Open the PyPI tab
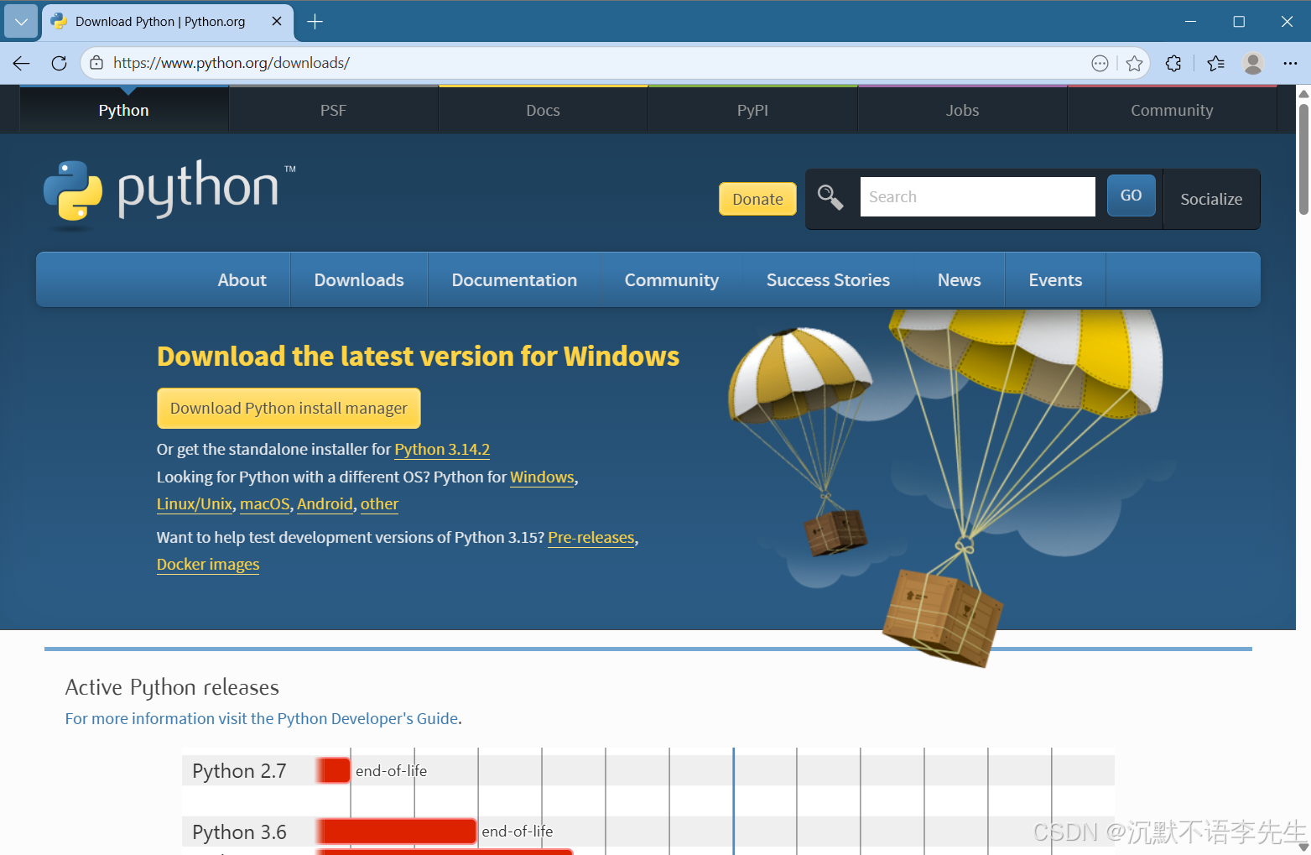 pyautogui.click(x=753, y=110)
